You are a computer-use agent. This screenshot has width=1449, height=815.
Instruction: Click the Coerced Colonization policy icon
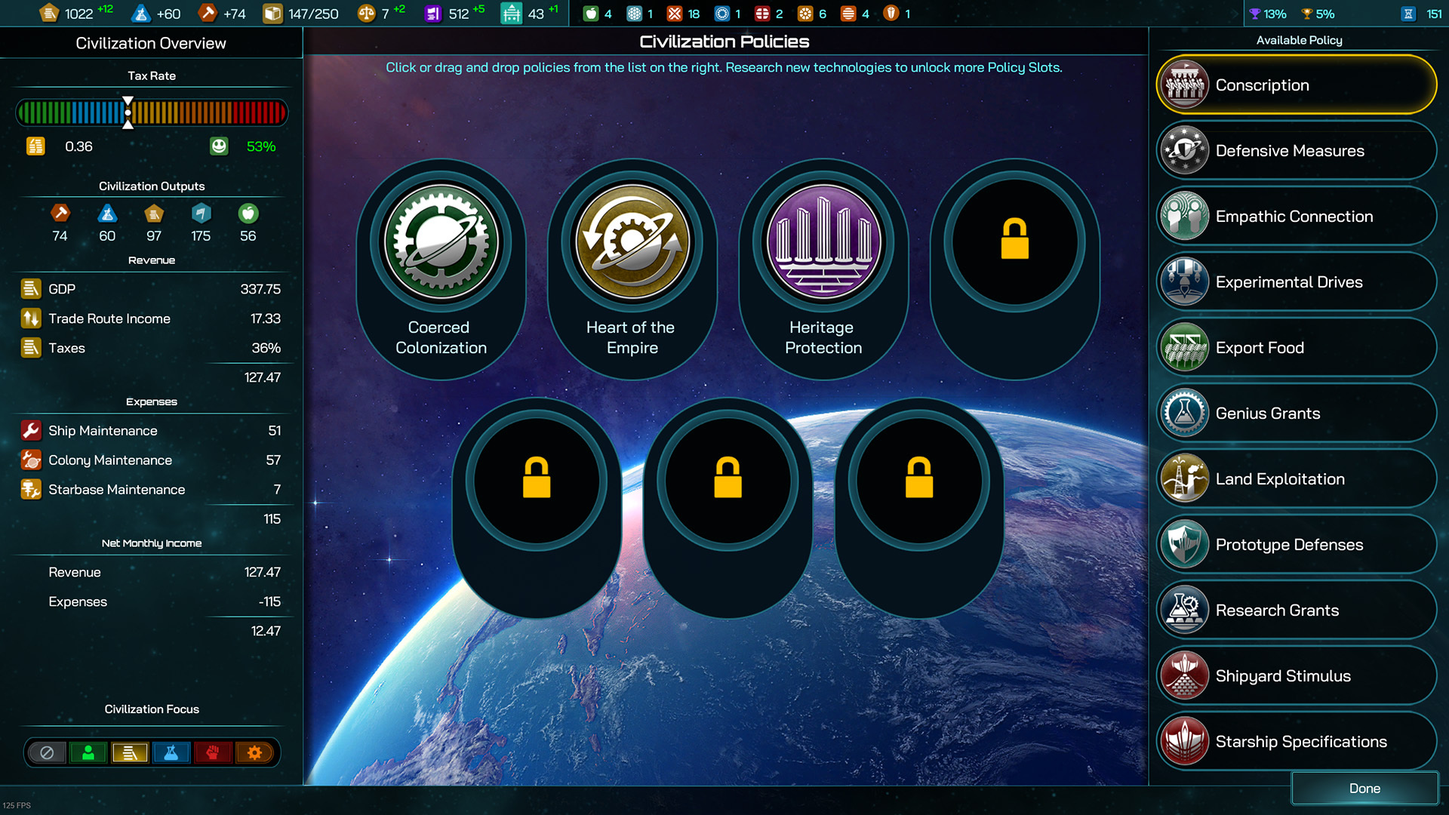pos(441,242)
